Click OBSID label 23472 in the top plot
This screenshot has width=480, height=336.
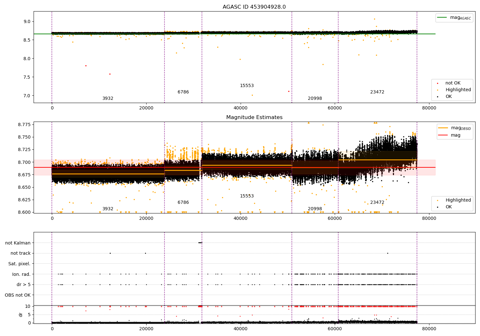377,92
